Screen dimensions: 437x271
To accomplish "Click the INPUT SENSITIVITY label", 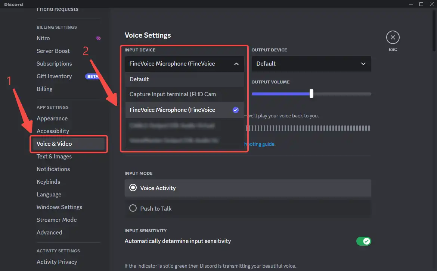I will (x=146, y=231).
